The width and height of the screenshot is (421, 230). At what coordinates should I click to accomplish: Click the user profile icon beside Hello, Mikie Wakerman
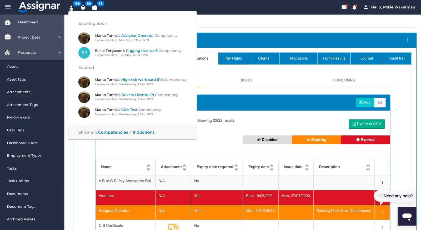click(x=365, y=7)
